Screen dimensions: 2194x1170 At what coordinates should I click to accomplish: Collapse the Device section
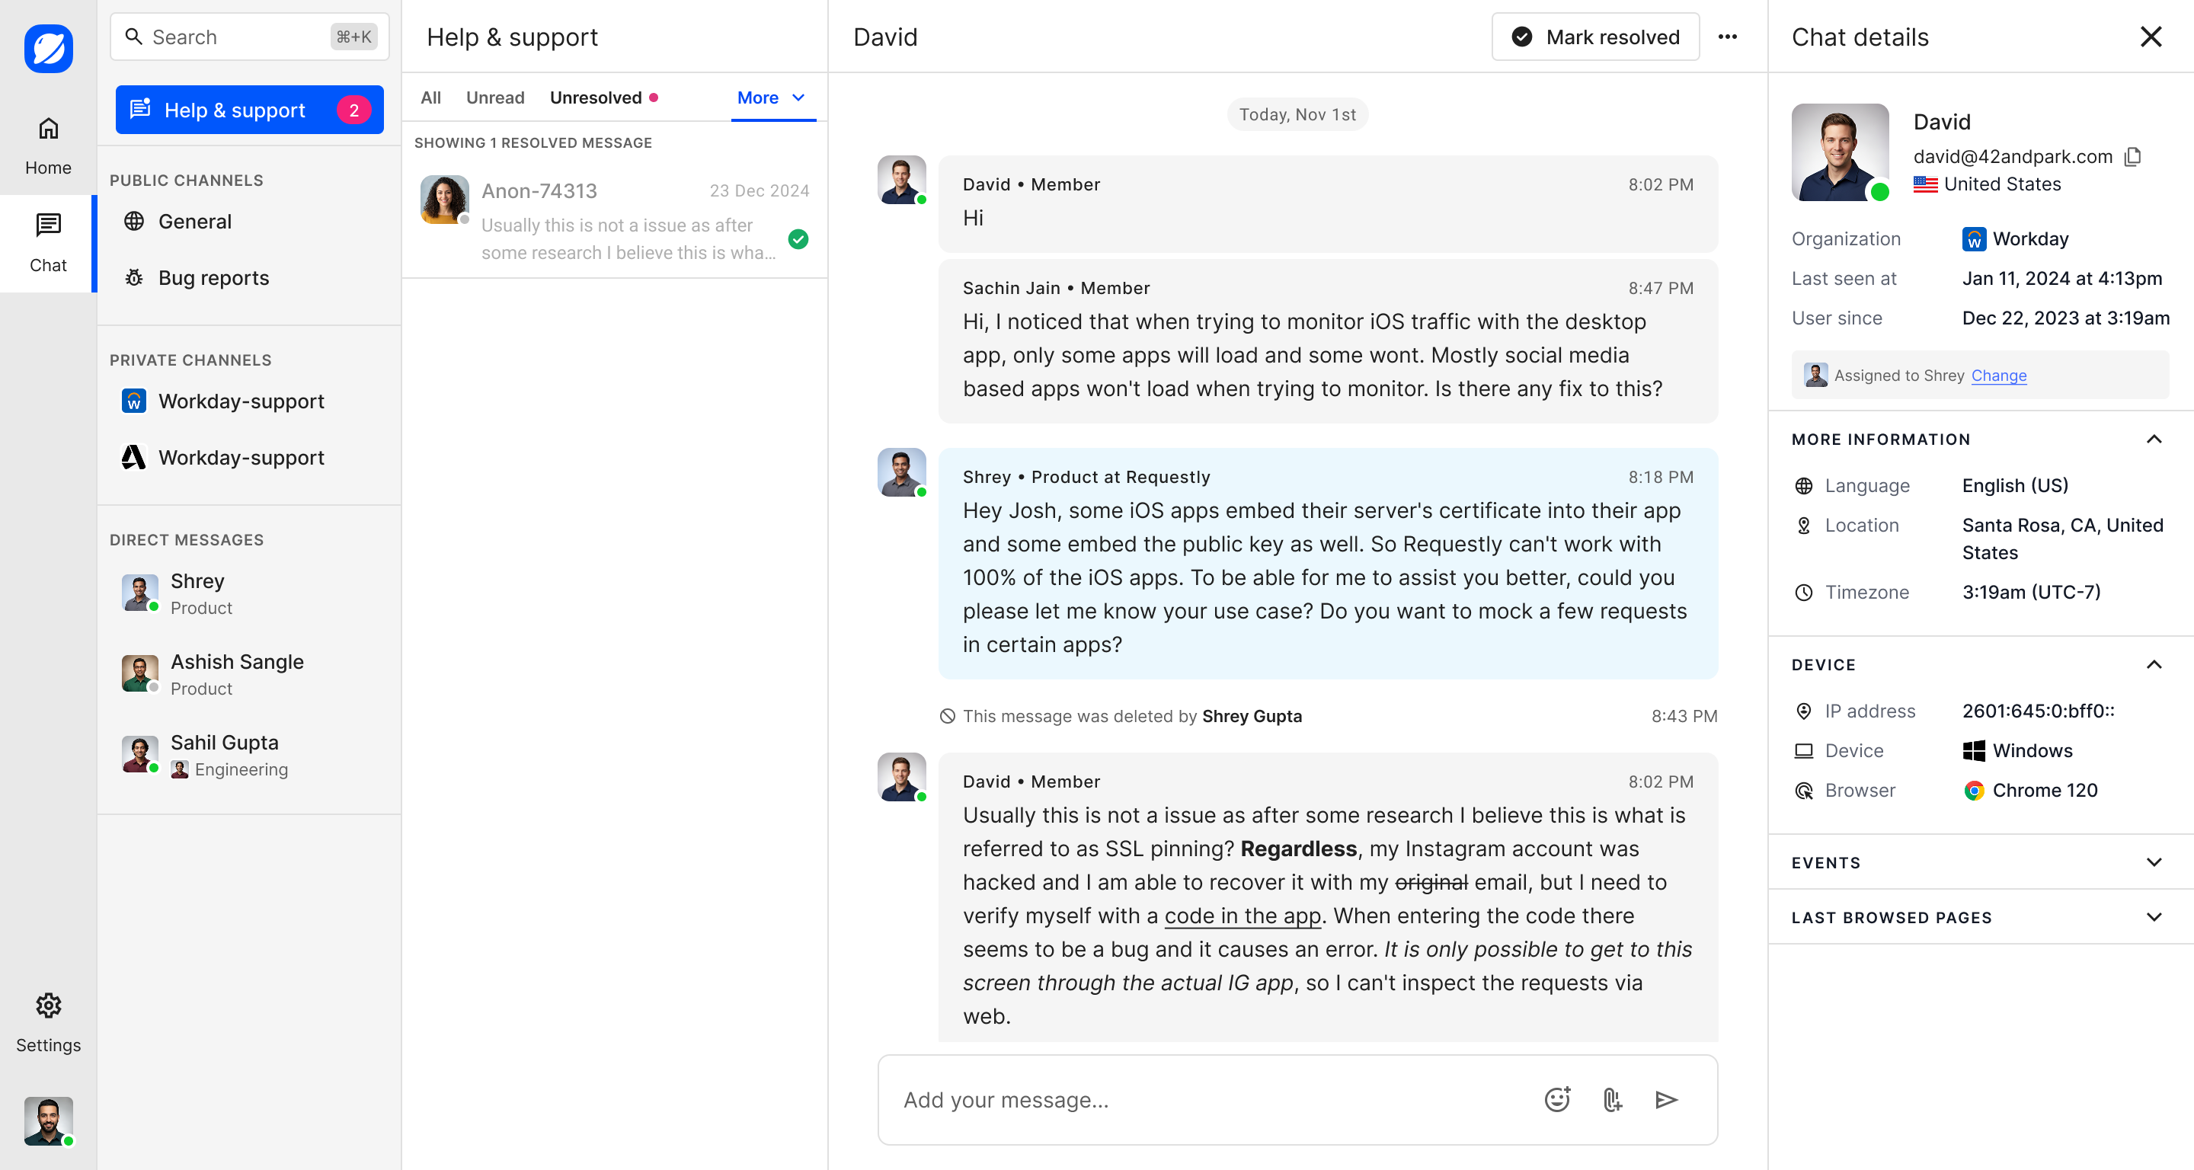[2154, 665]
